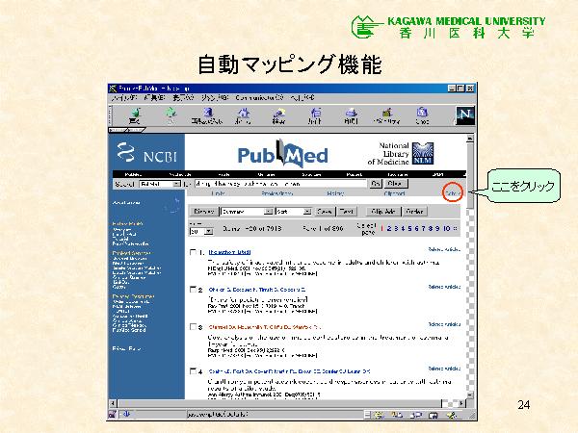Click the National Library of Medicine logo
This screenshot has height=433, width=578.
(x=401, y=154)
